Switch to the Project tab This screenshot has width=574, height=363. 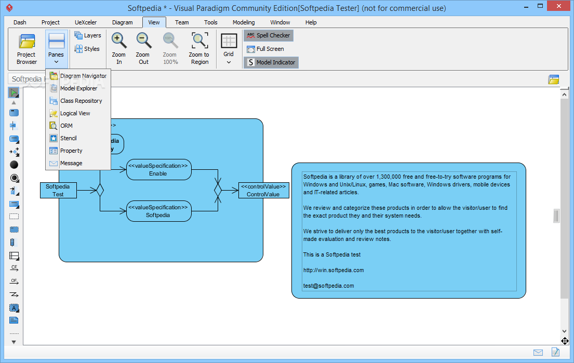pyautogui.click(x=50, y=22)
